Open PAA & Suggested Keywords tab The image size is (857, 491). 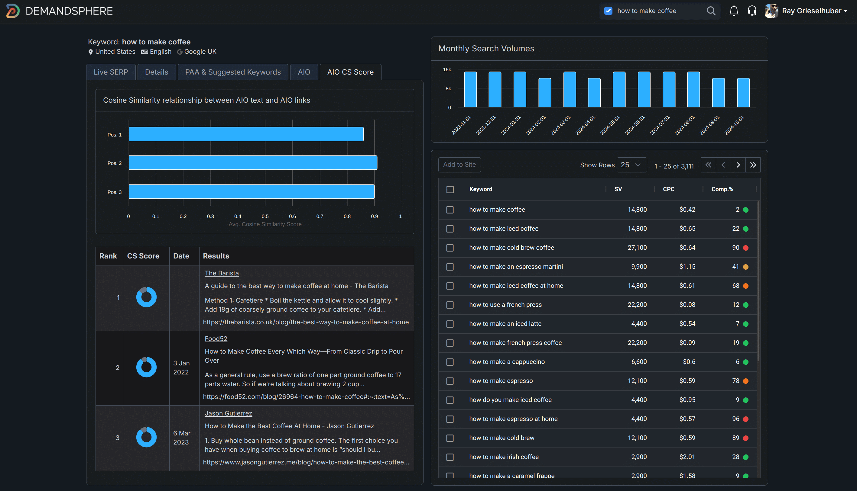(233, 72)
